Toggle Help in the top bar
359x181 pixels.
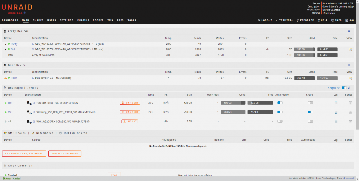pos(323,20)
